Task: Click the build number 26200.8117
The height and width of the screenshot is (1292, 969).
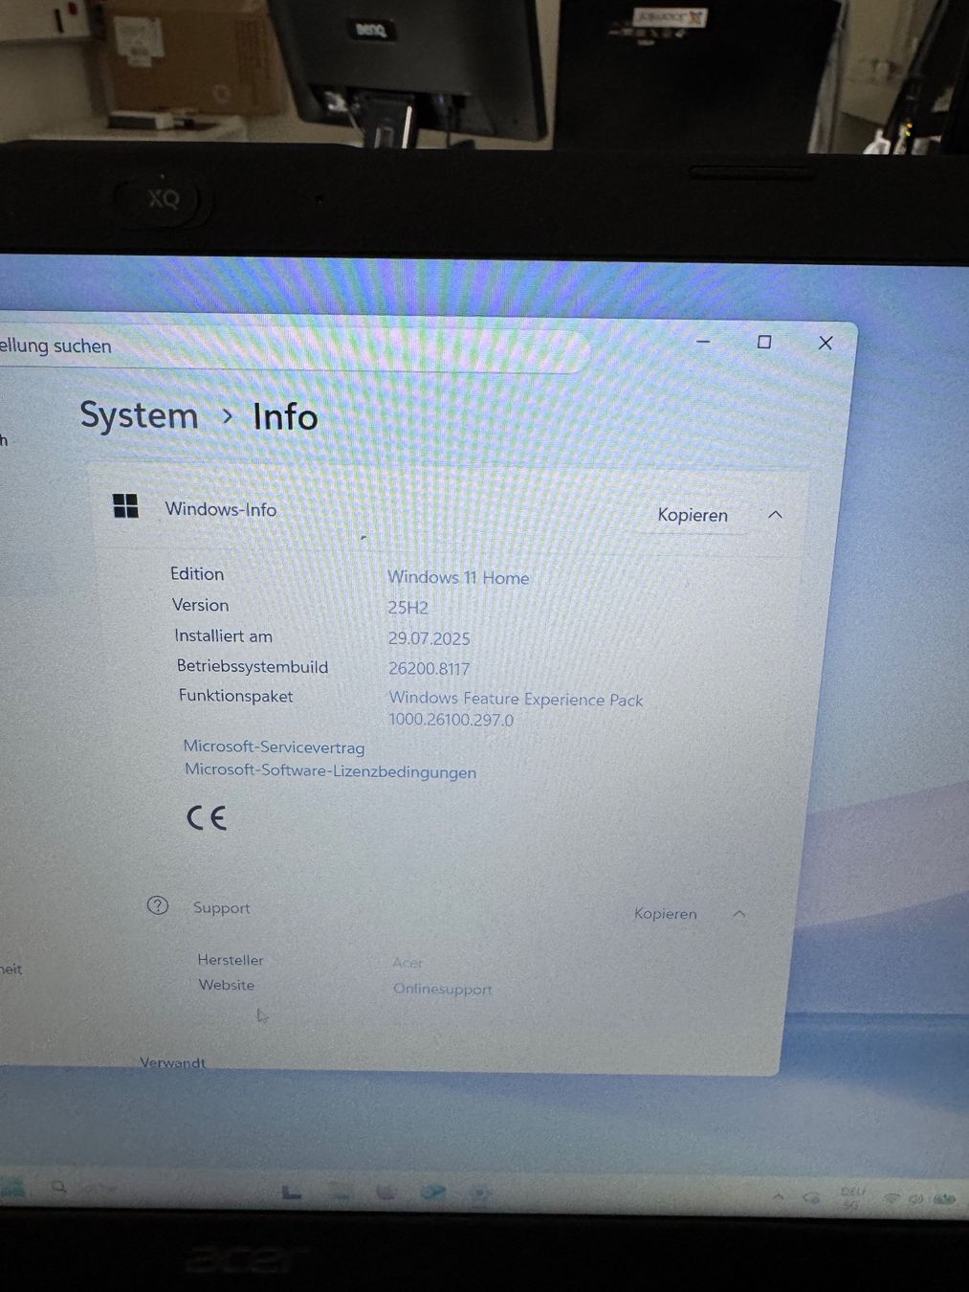Action: pos(429,668)
